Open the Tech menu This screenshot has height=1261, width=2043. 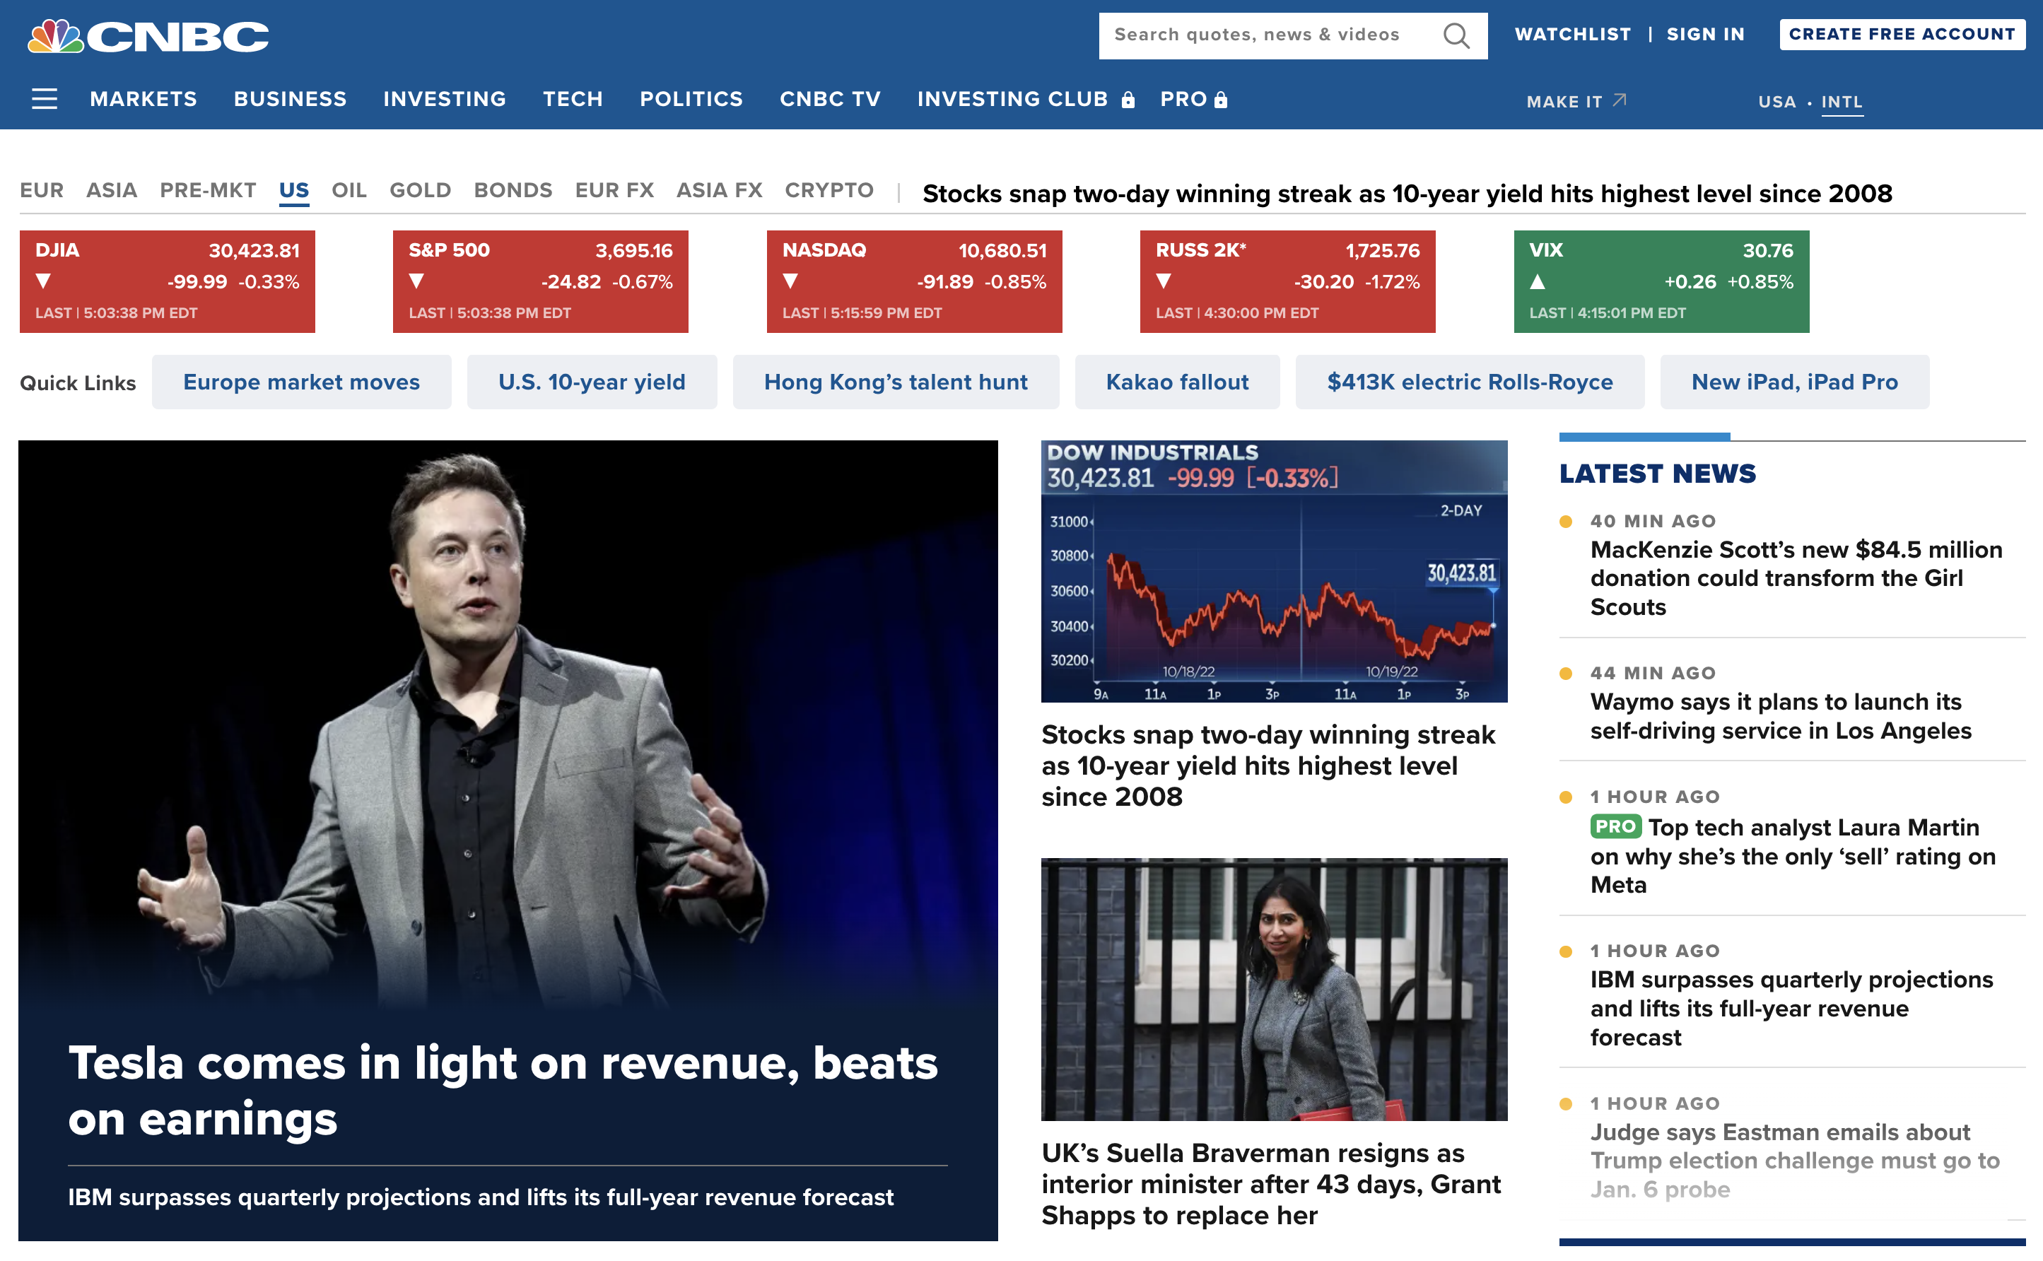coord(573,99)
